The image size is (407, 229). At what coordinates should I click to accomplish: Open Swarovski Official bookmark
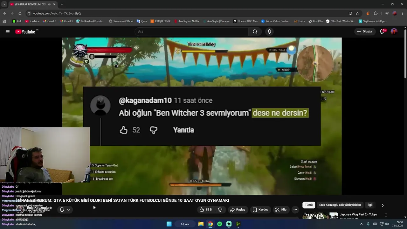tap(121, 21)
